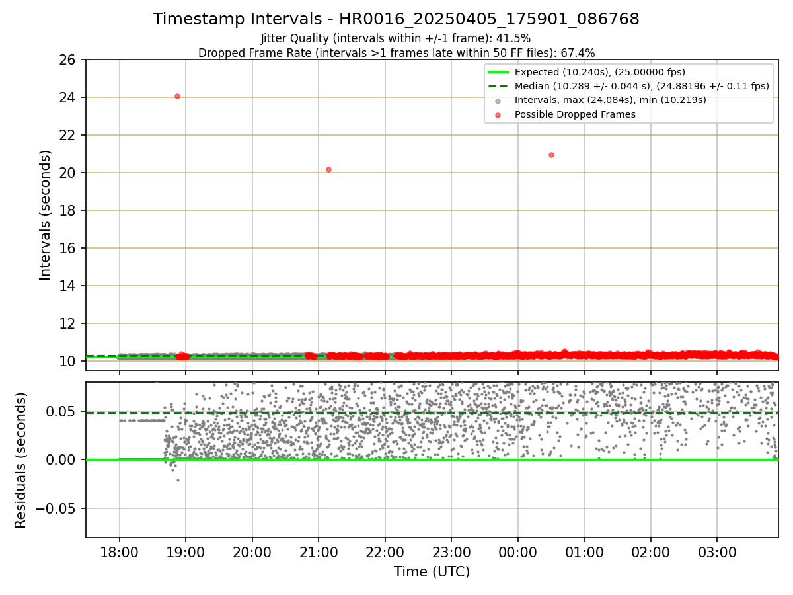Click the '01:00' x-axis tick label
793x595 pixels.
pos(584,551)
